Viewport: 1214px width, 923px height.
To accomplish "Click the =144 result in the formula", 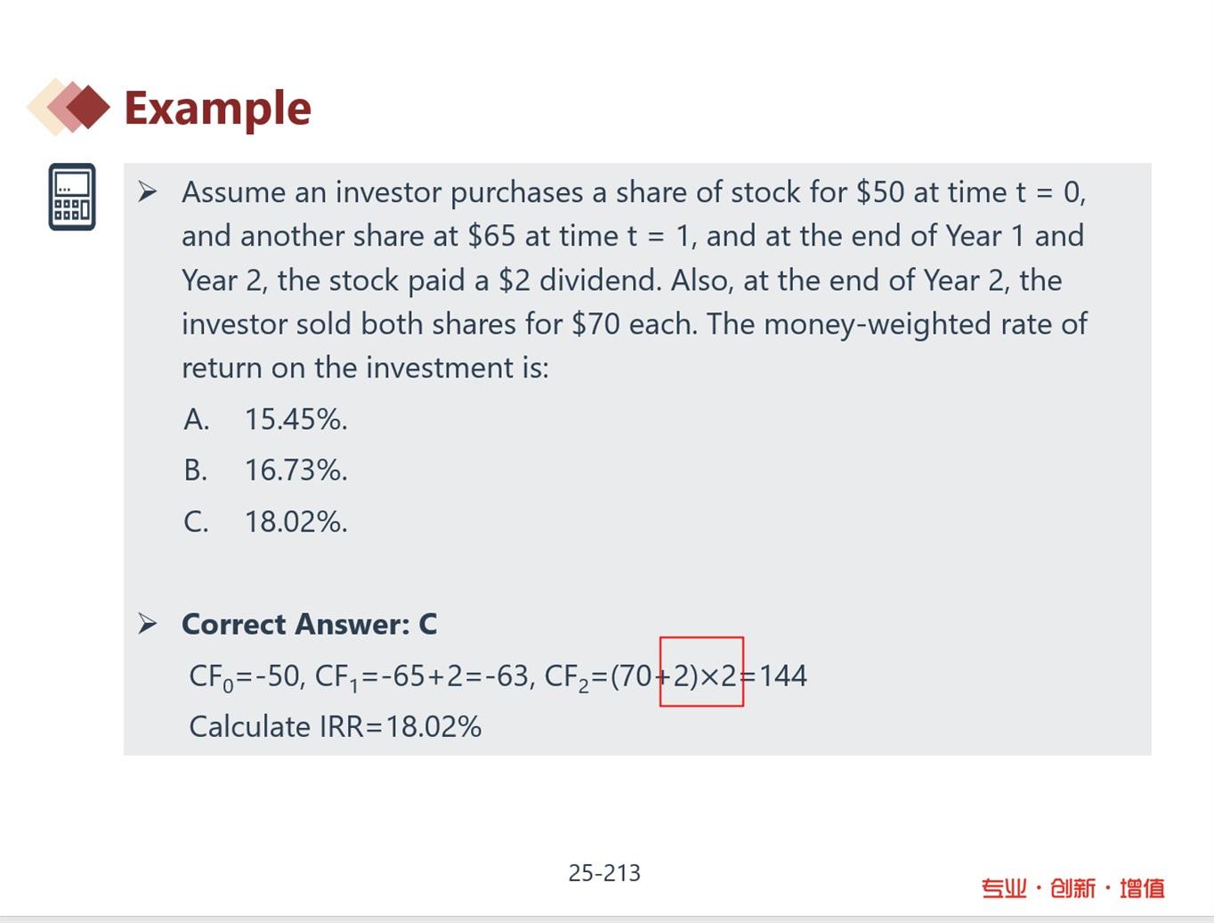I will tap(775, 676).
